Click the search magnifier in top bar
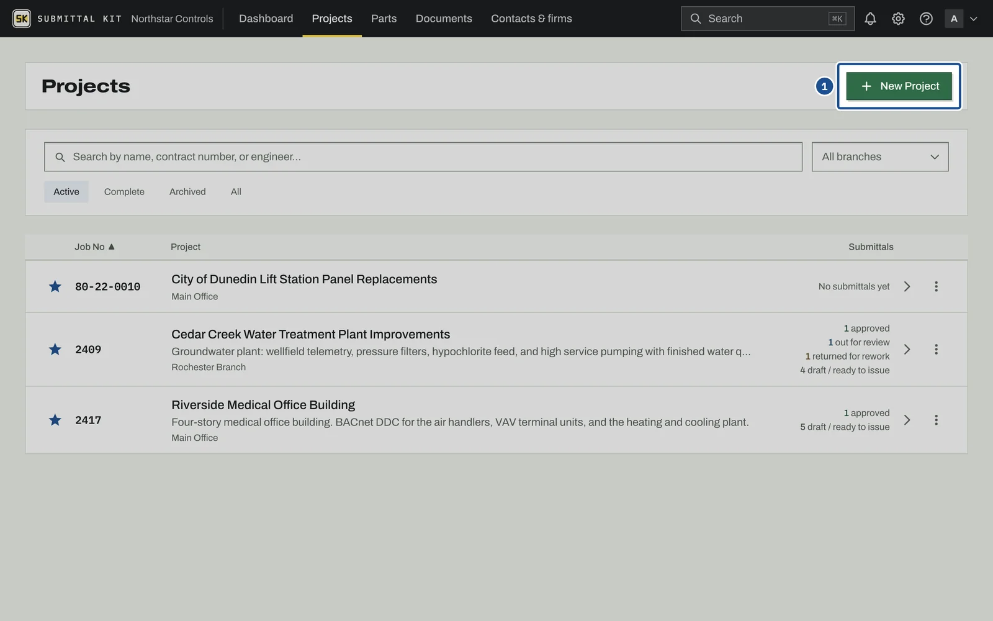 (x=696, y=19)
